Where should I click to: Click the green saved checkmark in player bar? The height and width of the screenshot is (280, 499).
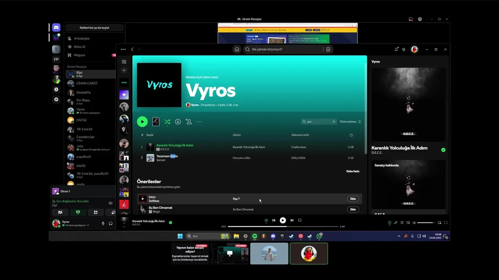click(x=170, y=222)
